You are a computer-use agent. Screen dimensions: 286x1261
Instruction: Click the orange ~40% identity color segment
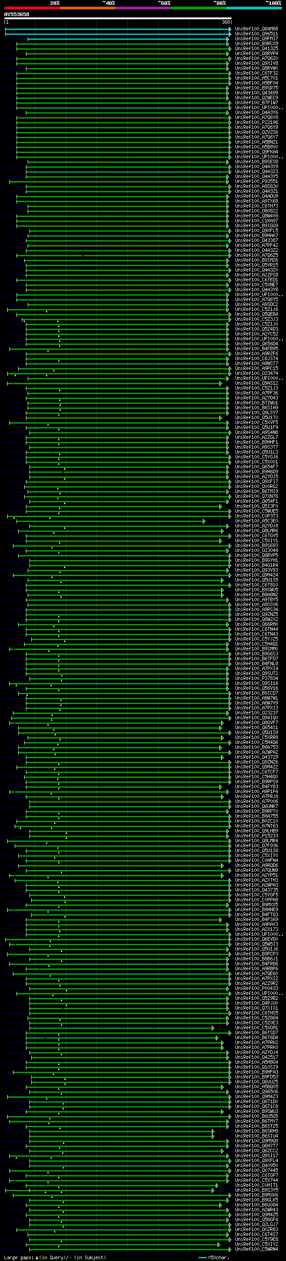tap(88, 8)
